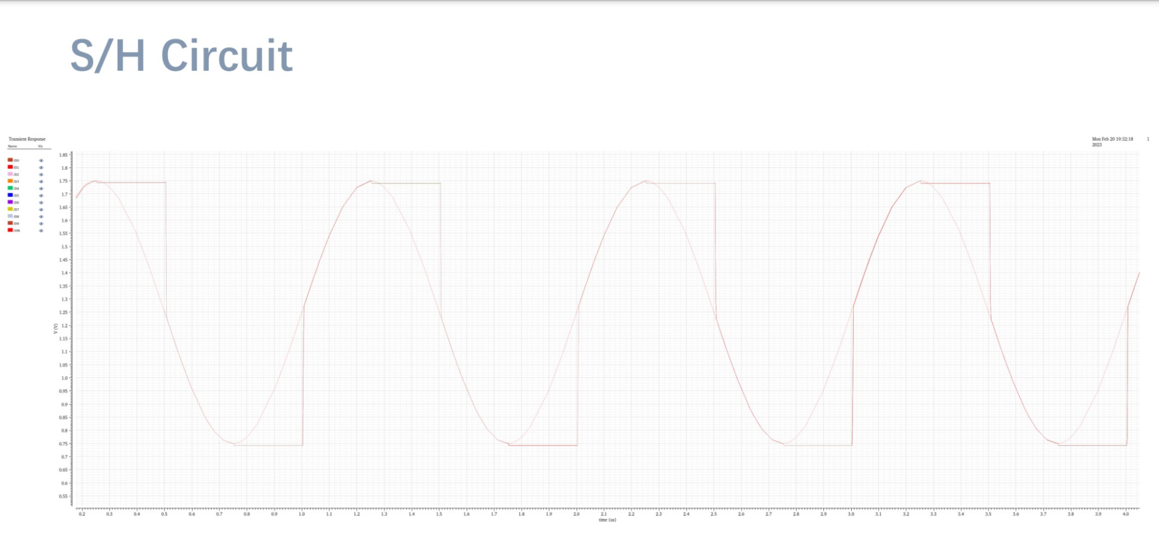Viewport: 1159px width, 541px height.
Task: Hide the /O3 waveform via its eye icon
Action: click(41, 181)
